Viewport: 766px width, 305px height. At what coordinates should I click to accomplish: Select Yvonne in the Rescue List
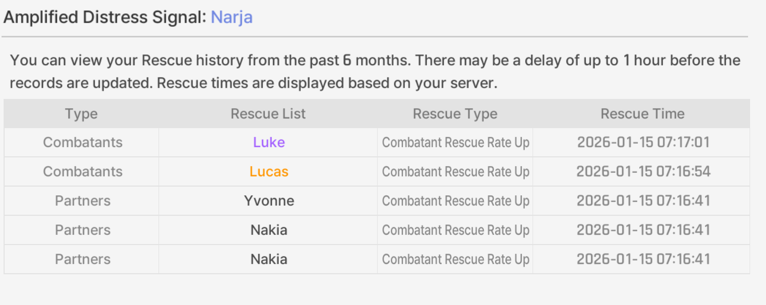click(x=269, y=201)
